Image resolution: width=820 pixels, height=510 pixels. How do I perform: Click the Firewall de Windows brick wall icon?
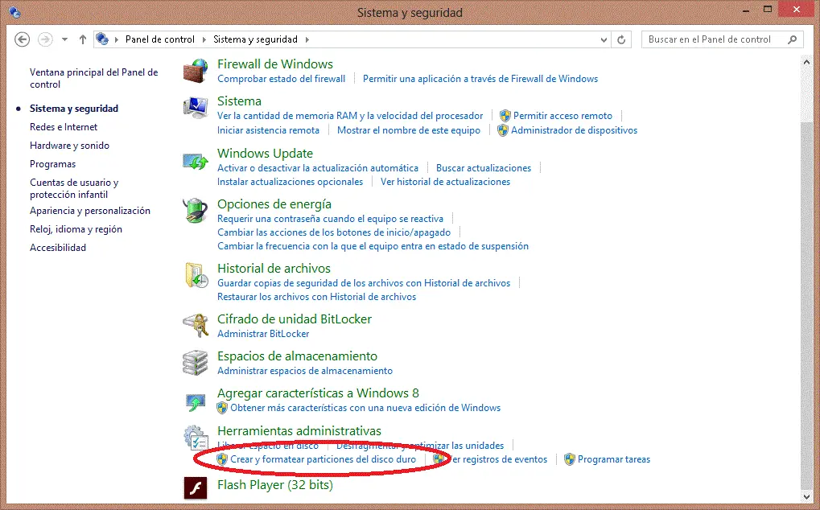pyautogui.click(x=196, y=71)
